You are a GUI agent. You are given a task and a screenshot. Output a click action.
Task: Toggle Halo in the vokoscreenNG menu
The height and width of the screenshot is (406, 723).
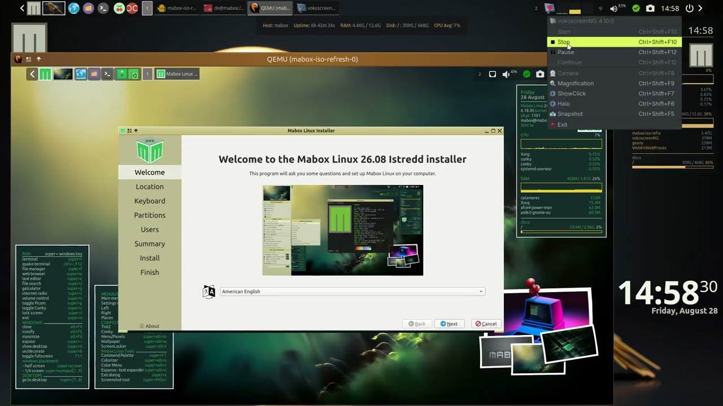(615, 104)
